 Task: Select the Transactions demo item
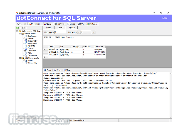tap(32, 56)
